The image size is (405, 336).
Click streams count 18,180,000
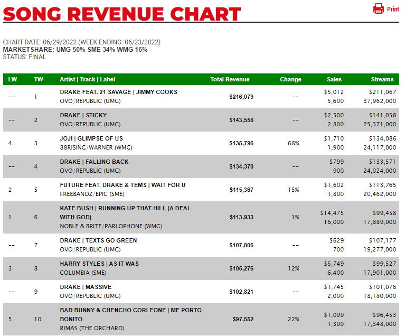(380, 296)
